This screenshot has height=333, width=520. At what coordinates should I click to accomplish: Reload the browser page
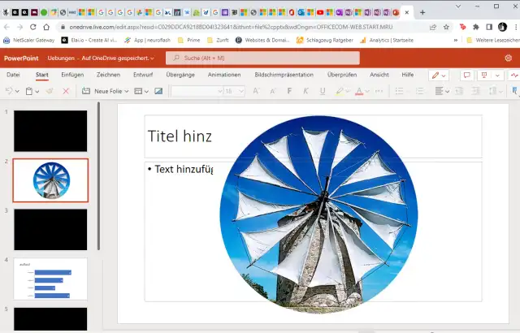pyautogui.click(x=32, y=27)
